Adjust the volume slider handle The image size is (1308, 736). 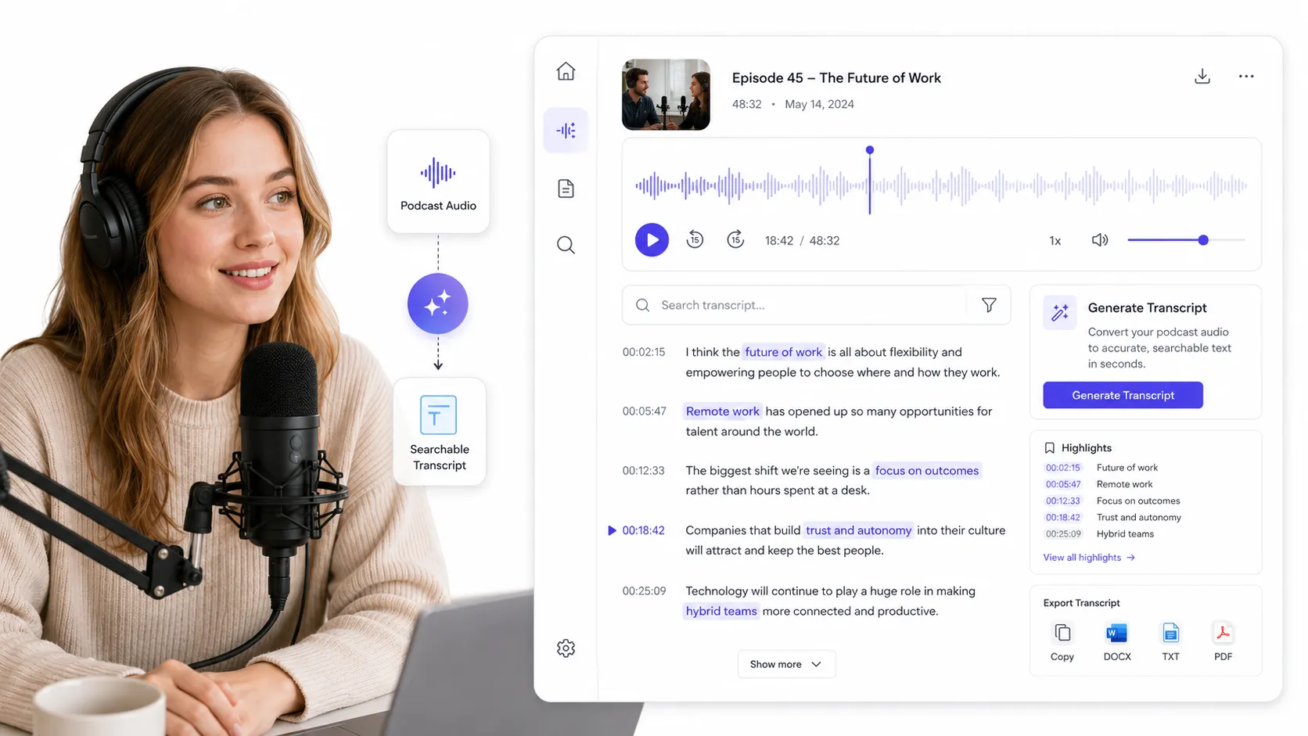1203,240
